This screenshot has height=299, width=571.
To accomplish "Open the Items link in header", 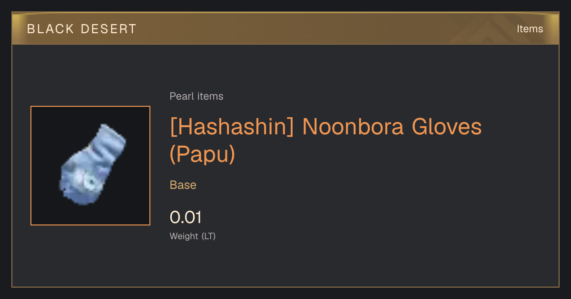I will coord(530,29).
